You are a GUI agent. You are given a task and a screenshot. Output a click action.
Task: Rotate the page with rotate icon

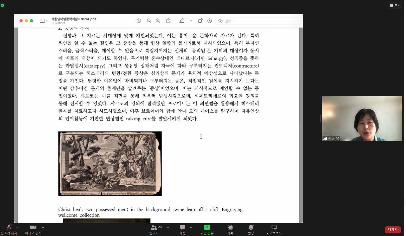(x=200, y=21)
